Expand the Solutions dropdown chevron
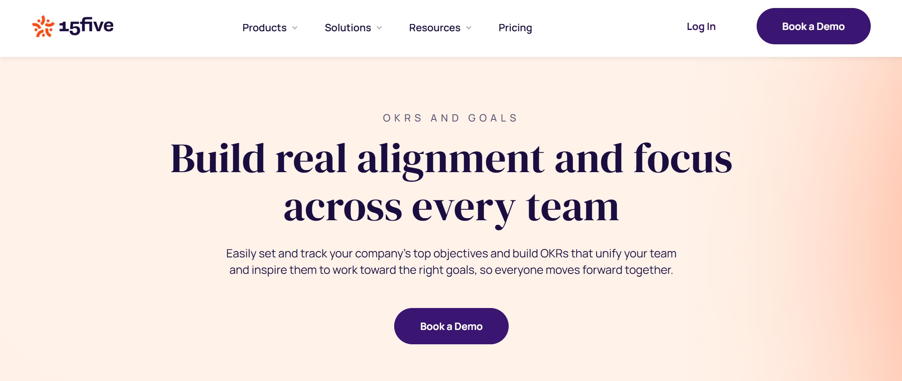The height and width of the screenshot is (381, 902). (x=379, y=28)
